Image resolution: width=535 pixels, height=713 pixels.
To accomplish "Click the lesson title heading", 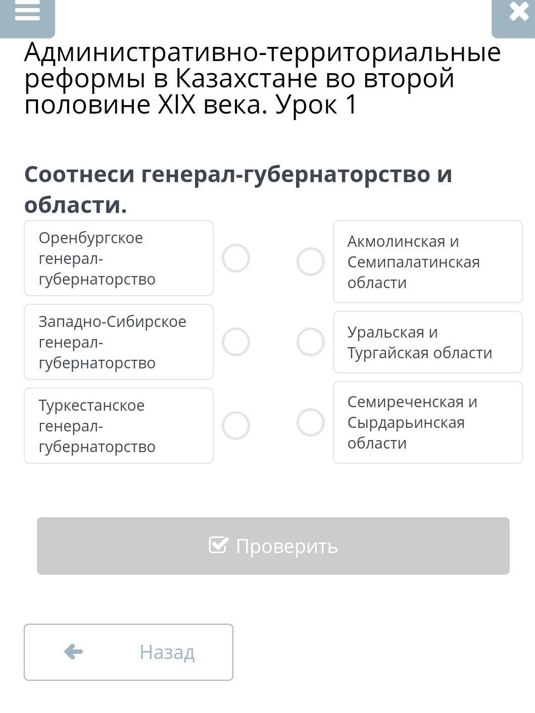I will [263, 78].
